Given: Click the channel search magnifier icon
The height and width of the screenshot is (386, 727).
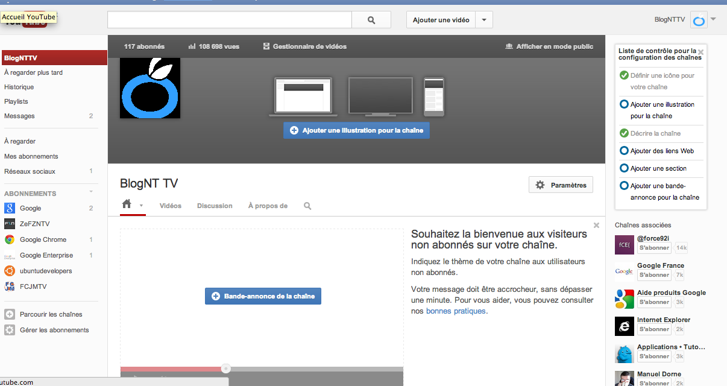Looking at the screenshot, I should 307,206.
